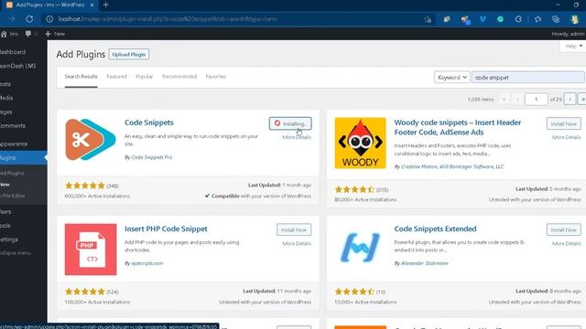Click the browser forward arrow
The height and width of the screenshot is (329, 586).
12,19
